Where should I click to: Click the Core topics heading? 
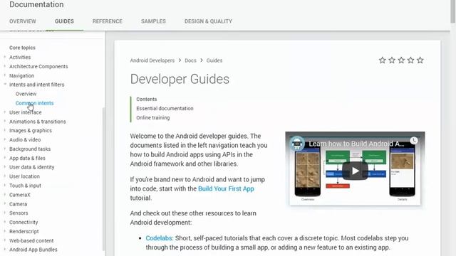click(x=22, y=48)
